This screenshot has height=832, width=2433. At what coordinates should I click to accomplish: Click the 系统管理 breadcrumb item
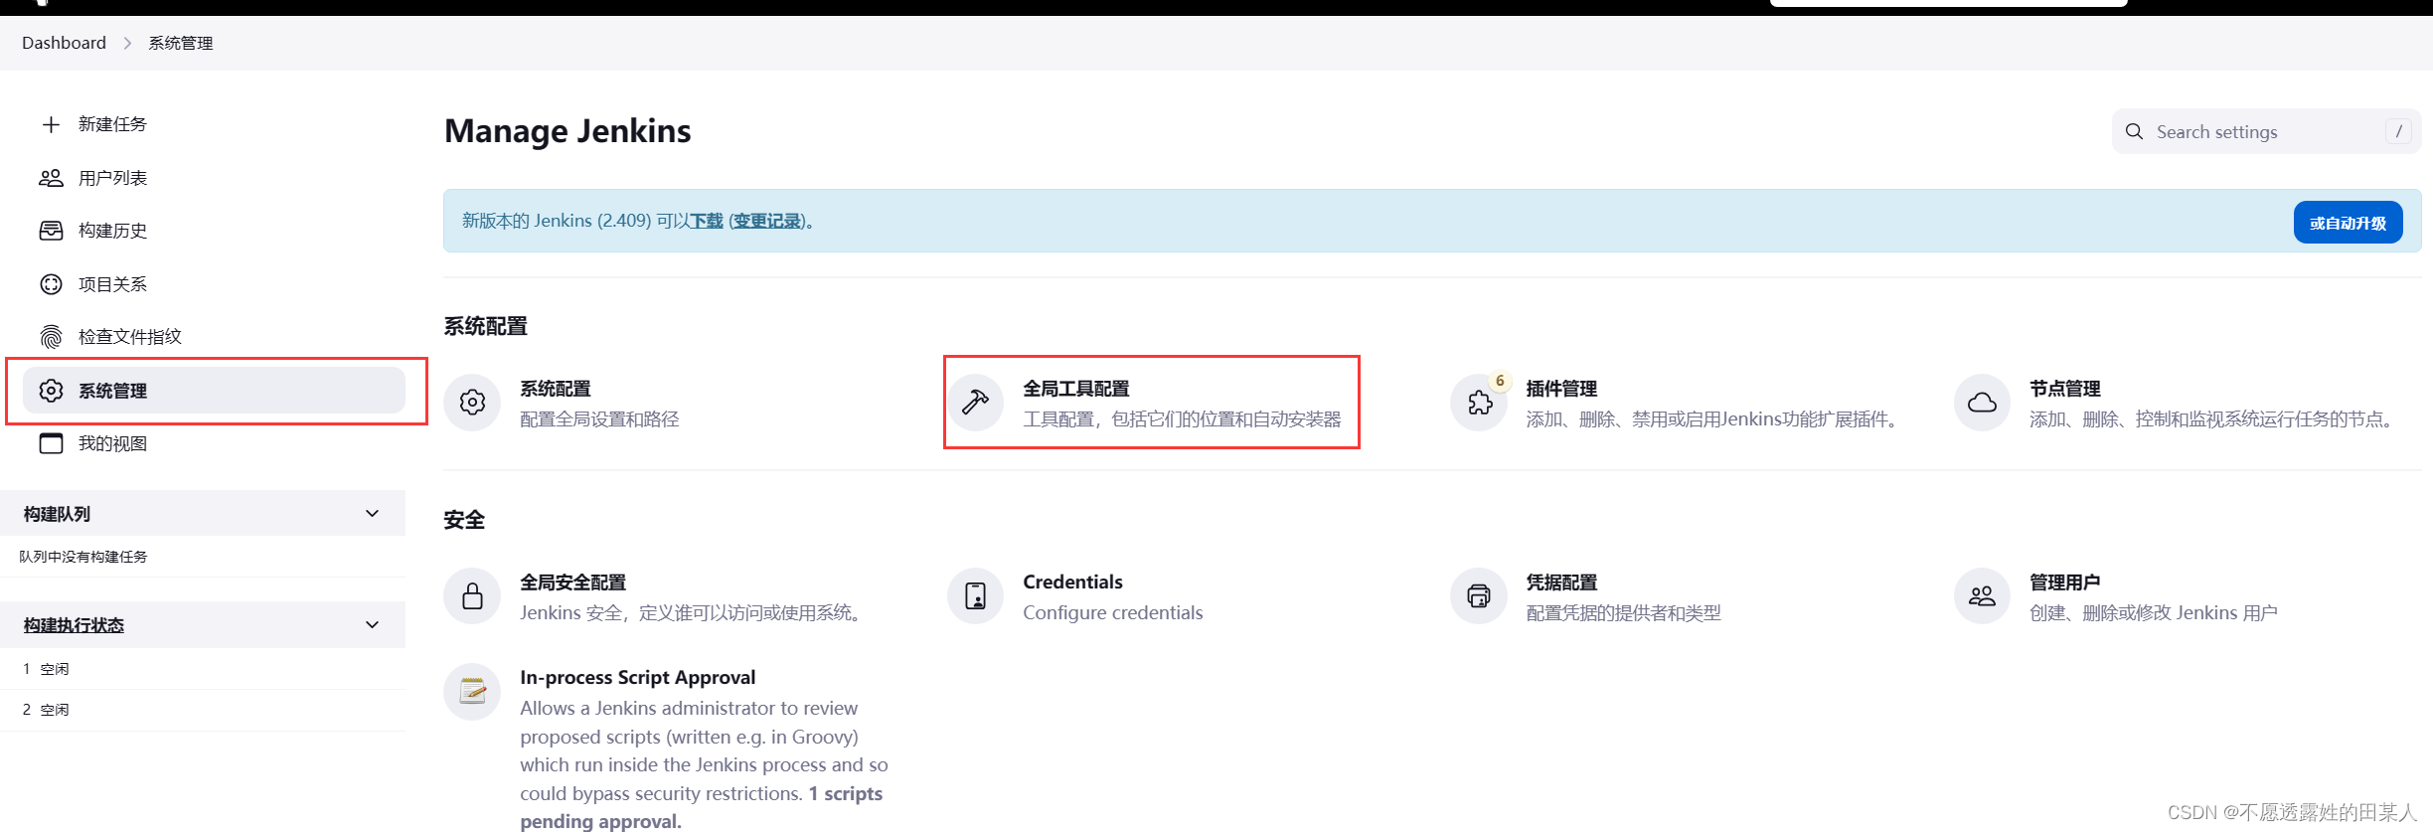click(181, 43)
